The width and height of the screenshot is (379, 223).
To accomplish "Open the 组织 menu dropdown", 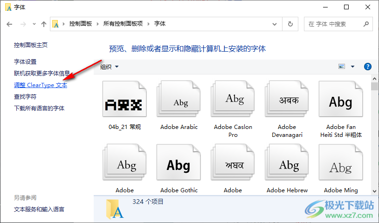I will click(x=109, y=67).
